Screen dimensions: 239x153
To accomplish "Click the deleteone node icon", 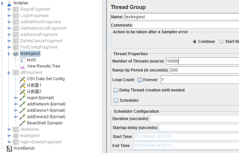I will click(16, 129).
